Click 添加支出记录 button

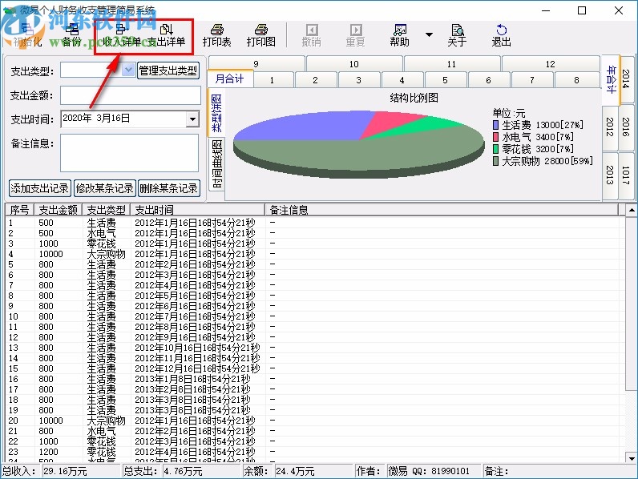[x=40, y=188]
